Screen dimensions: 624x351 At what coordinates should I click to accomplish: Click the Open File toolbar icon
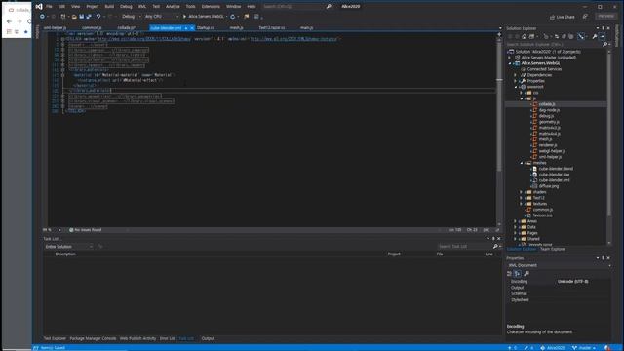point(74,17)
